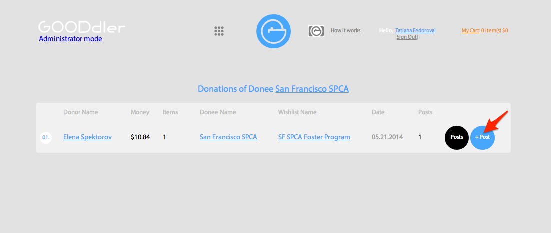Click the Date column header
The height and width of the screenshot is (233, 551).
[x=378, y=112]
